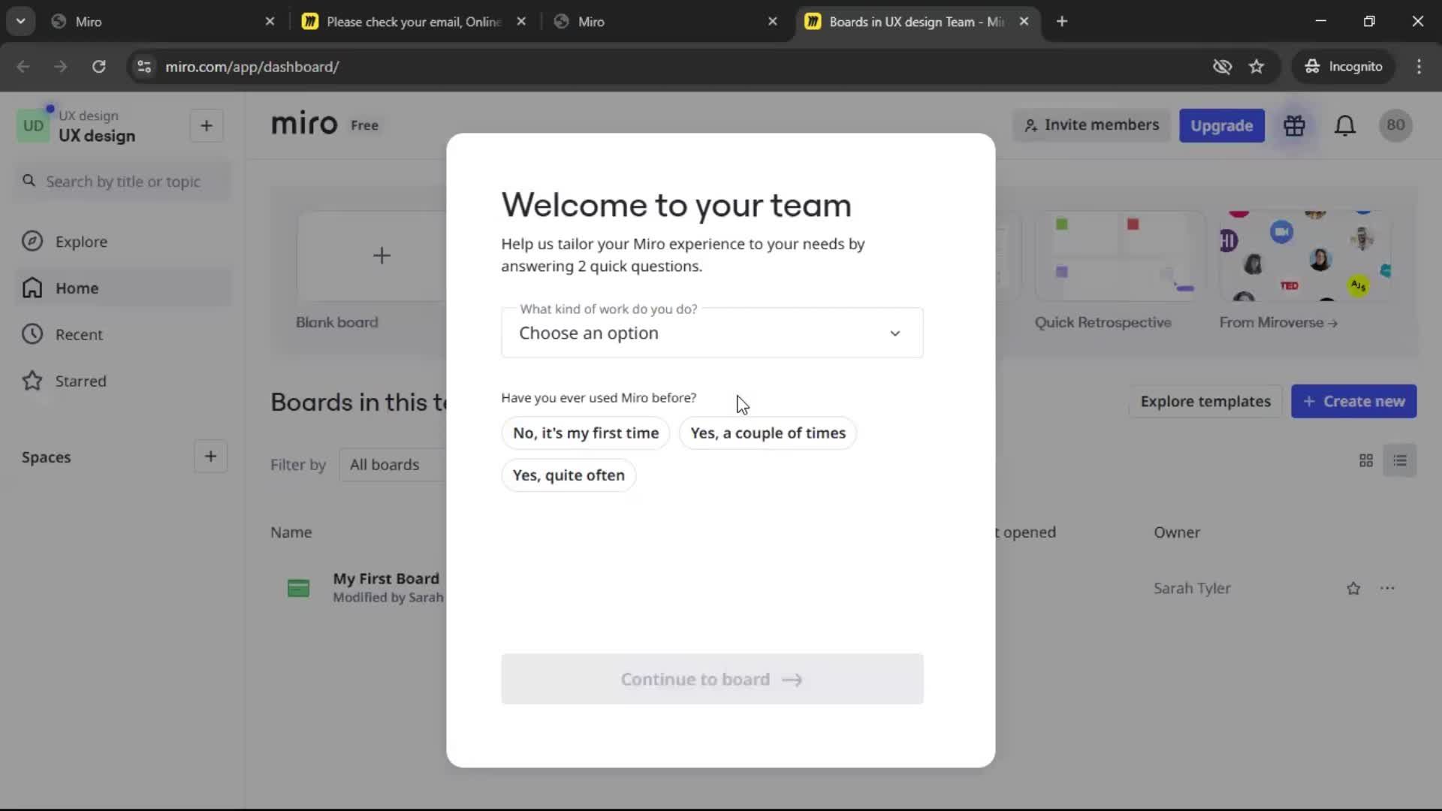Switch to the third tab labeled Miro

666,22
